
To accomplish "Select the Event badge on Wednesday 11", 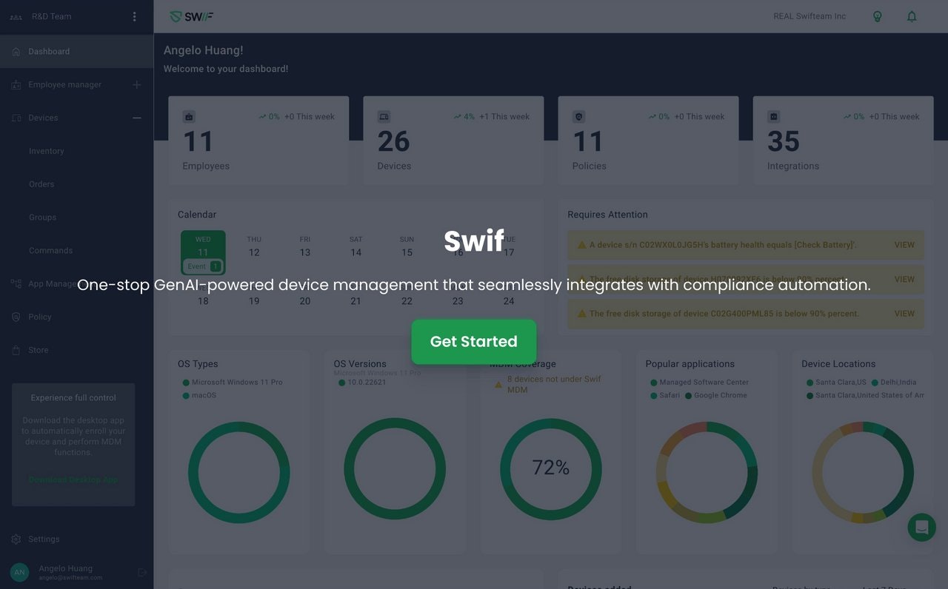I will click(202, 266).
